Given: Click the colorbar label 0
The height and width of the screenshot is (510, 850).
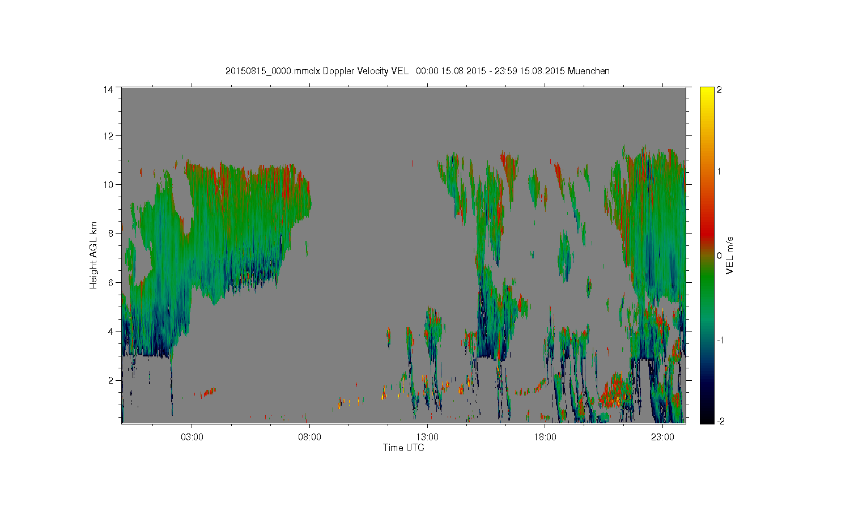Looking at the screenshot, I should pyautogui.click(x=719, y=256).
